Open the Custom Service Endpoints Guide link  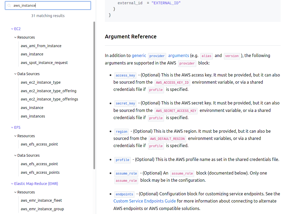[x=145, y=201]
